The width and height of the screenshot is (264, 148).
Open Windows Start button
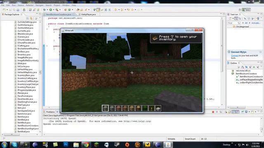(x=5, y=145)
